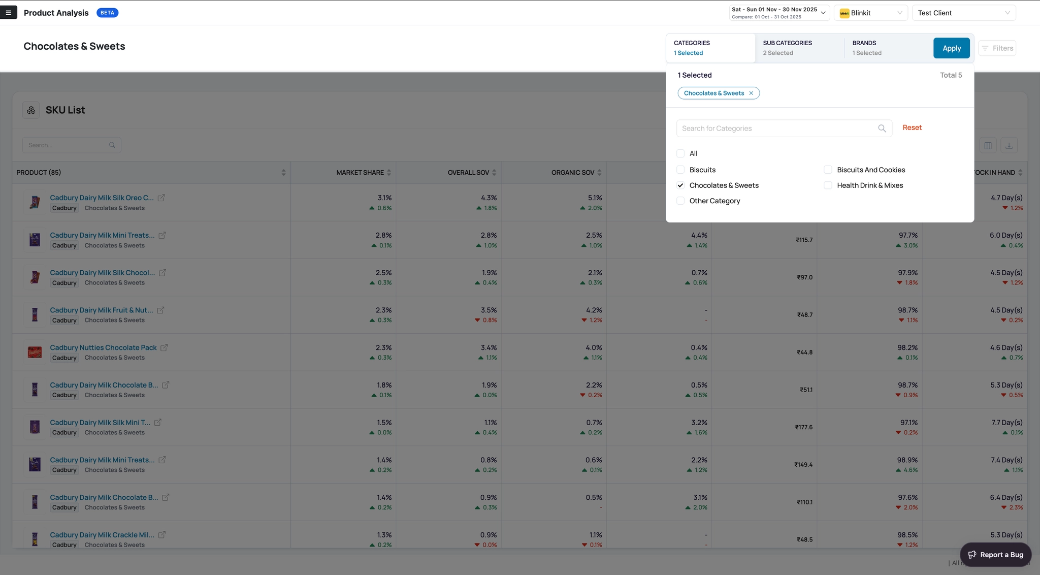The image size is (1040, 575).
Task: Click the Blinkit logo icon
Action: pyautogui.click(x=844, y=13)
